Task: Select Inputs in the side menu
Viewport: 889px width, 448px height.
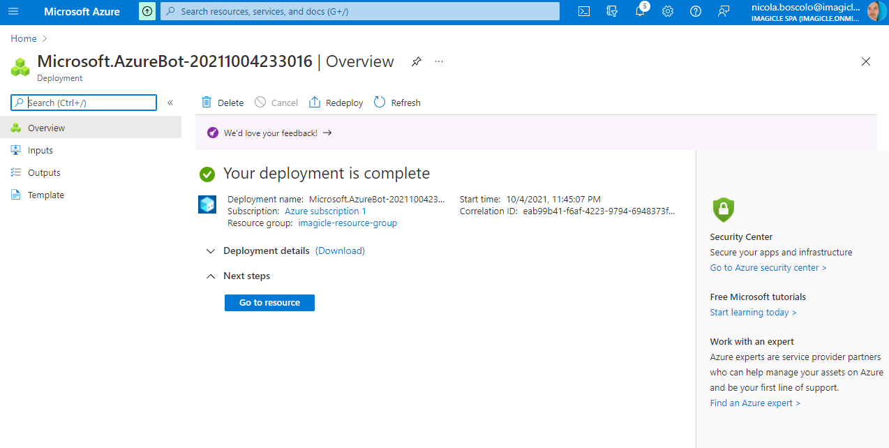Action: pyautogui.click(x=40, y=151)
